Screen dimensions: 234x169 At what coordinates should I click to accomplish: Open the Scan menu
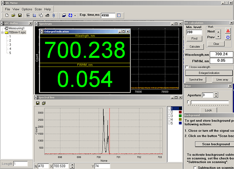(38, 9)
